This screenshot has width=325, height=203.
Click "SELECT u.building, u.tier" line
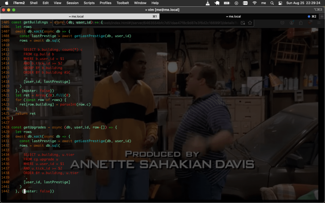point(49,154)
